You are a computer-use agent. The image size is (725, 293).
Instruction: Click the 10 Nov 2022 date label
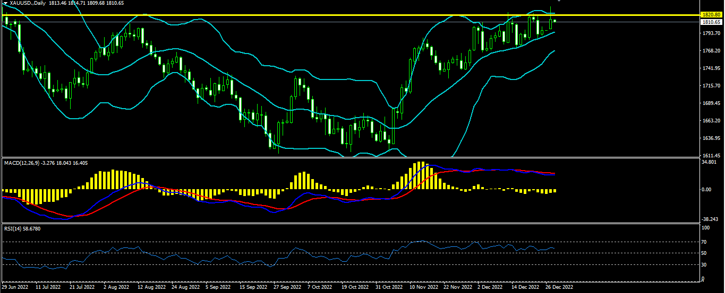pos(423,287)
